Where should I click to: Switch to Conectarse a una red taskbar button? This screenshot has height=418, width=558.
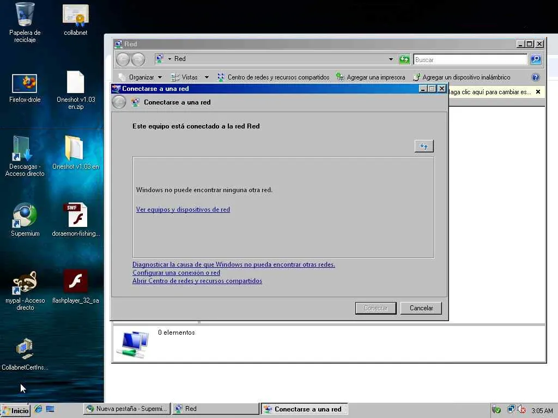[x=305, y=409]
